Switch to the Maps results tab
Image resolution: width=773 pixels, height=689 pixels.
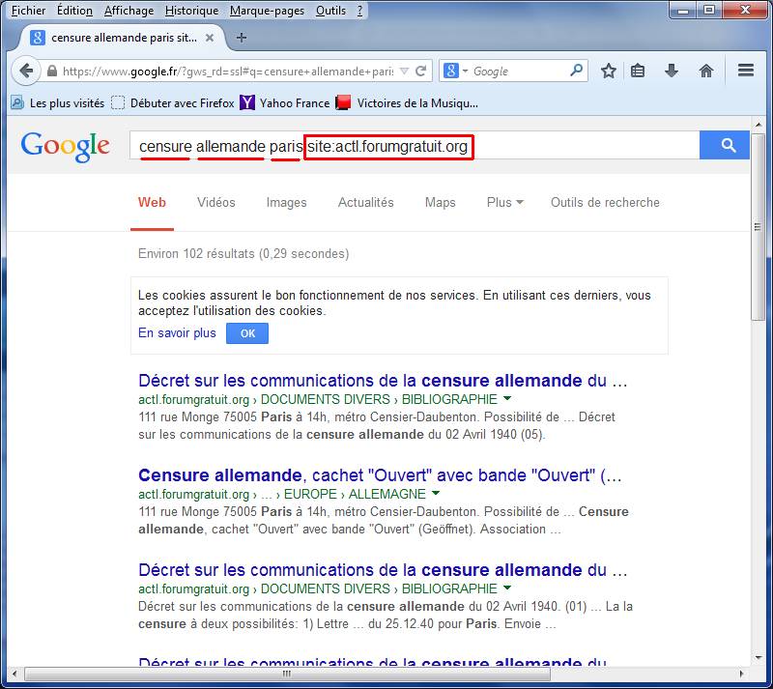[441, 203]
